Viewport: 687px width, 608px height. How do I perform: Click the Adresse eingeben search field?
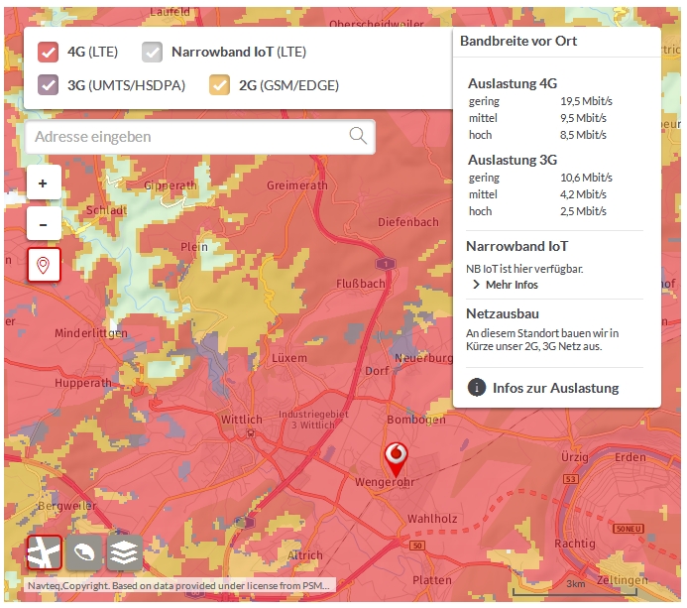200,137
